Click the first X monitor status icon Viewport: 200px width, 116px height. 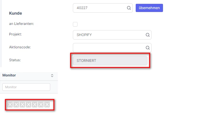coord(10,105)
